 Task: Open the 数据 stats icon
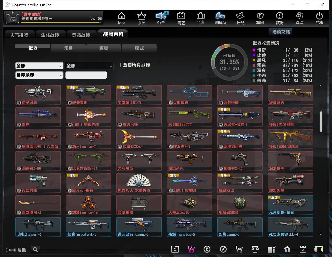click(x=280, y=18)
